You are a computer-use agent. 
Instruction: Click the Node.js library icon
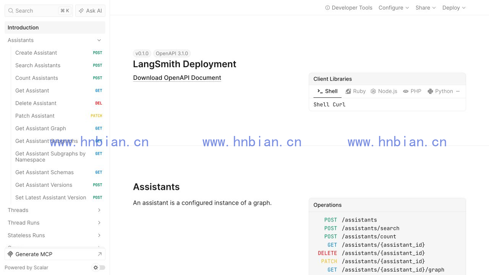(x=373, y=91)
